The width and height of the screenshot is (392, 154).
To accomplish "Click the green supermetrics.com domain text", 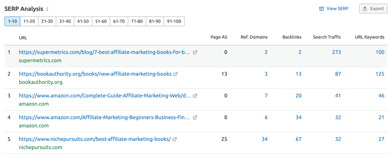I will tap(40, 61).
